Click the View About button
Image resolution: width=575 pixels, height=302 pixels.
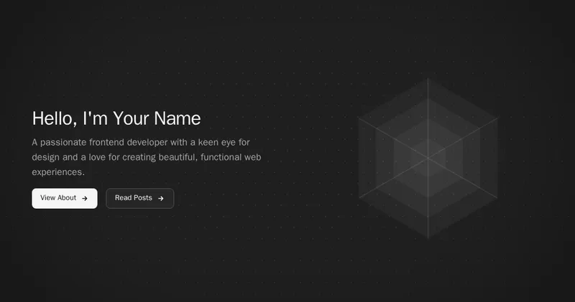tap(64, 198)
